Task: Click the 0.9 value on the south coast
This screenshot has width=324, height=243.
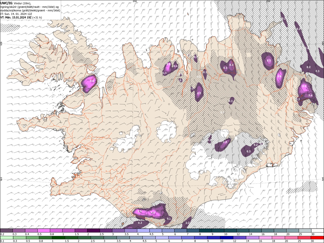Action: (x=153, y=213)
